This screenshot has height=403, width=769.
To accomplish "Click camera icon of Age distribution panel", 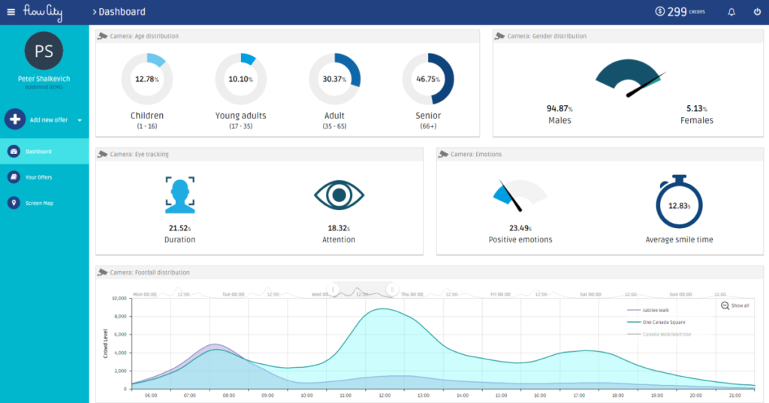I will (x=102, y=36).
